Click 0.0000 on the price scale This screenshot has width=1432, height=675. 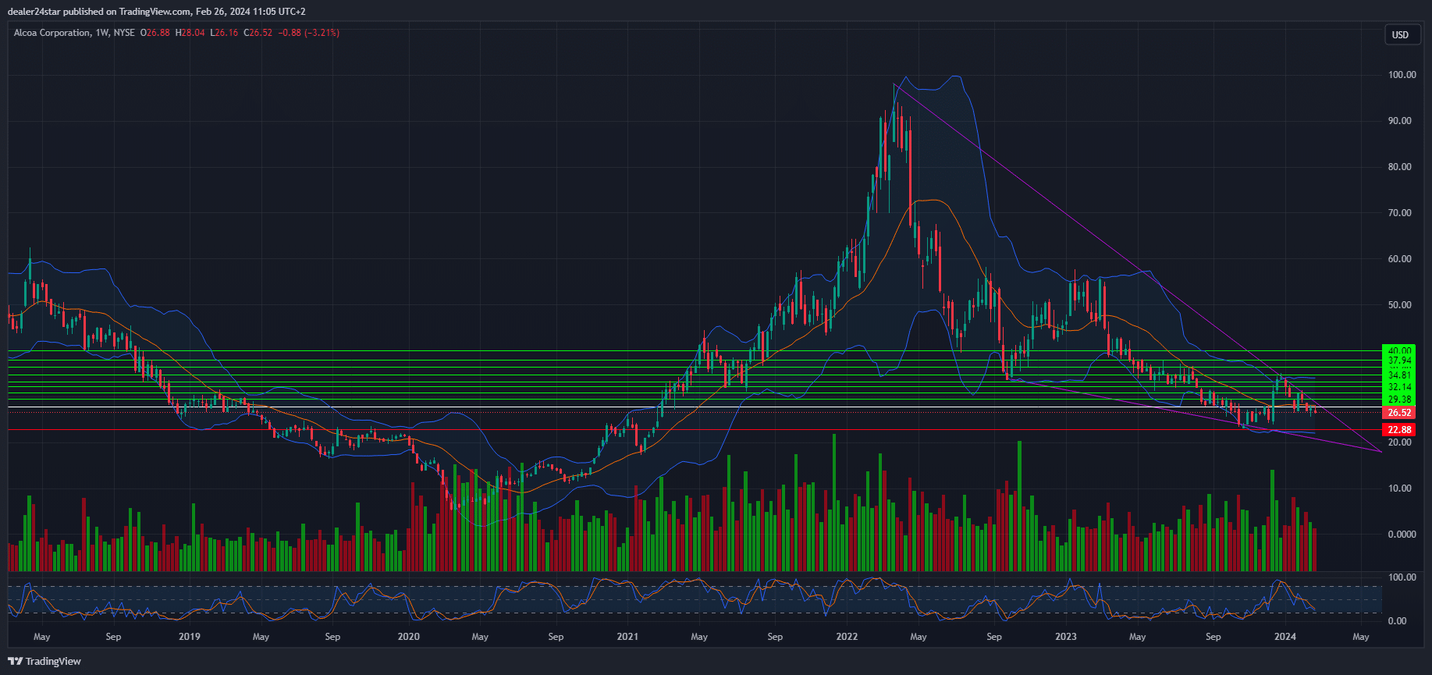(1402, 535)
